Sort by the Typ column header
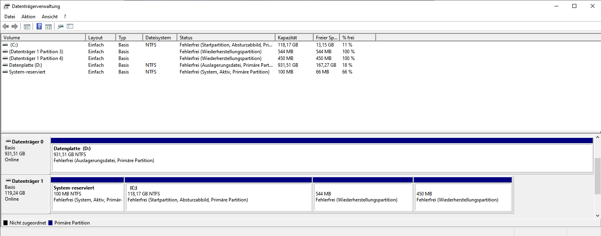This screenshot has height=236, width=601. (x=130, y=38)
